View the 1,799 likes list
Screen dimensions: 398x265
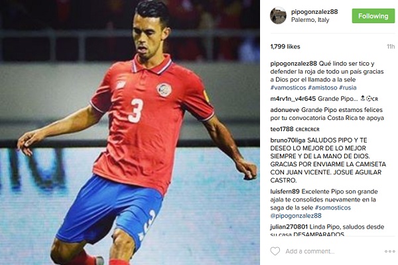pyautogui.click(x=285, y=46)
